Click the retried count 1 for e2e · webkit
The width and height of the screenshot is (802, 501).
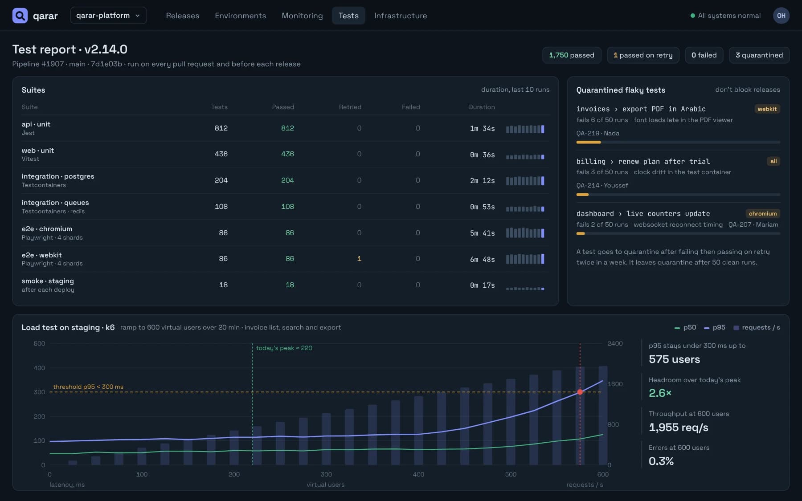(x=359, y=259)
